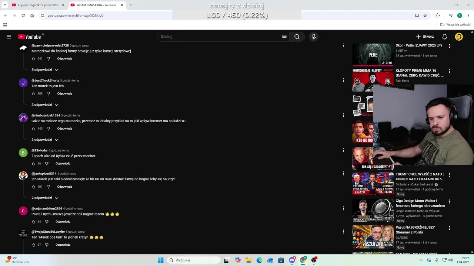Expand 2 odpowiedzi under @jackspicer8314 comment
The image size is (474, 266).
[x=45, y=198]
